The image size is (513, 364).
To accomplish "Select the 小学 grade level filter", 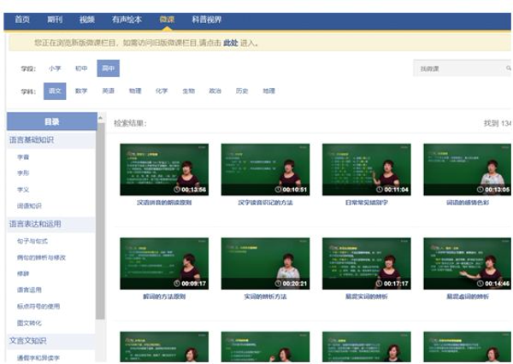I will point(55,68).
